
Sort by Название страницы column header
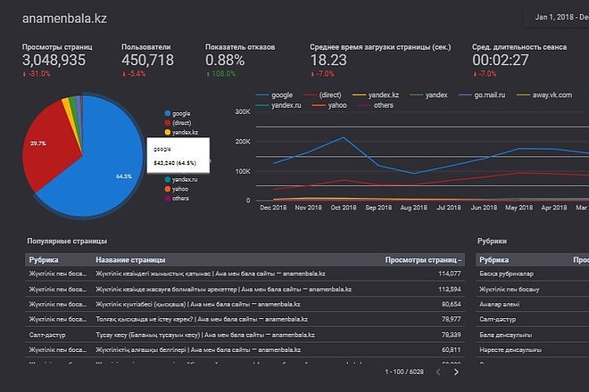coord(130,260)
